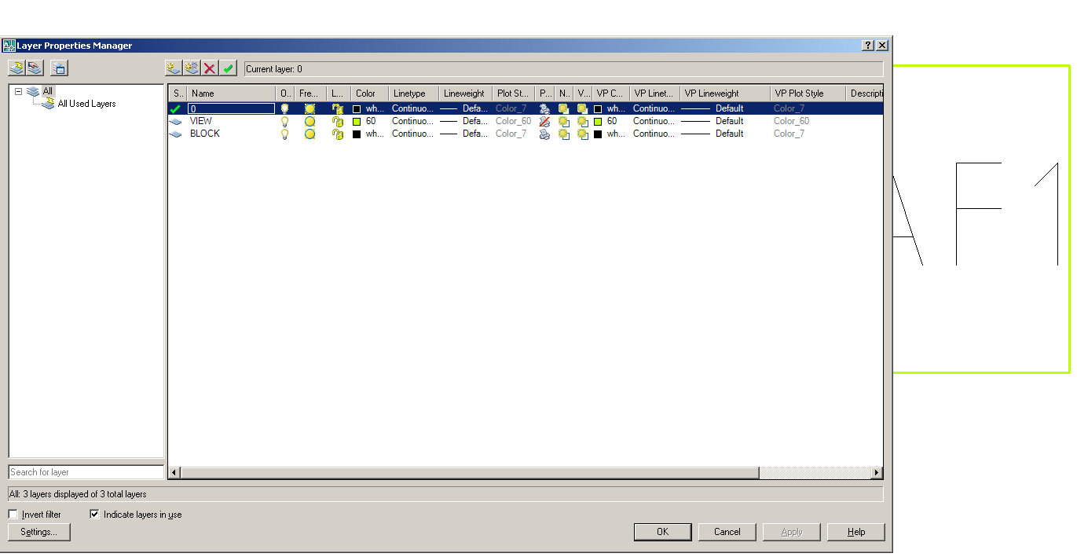
Task: Select the layer named VIEW
Action: (x=201, y=122)
